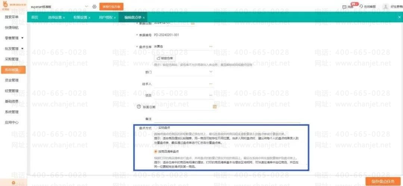
Task: Switch to the 选项设置 tab
Action: (55, 18)
